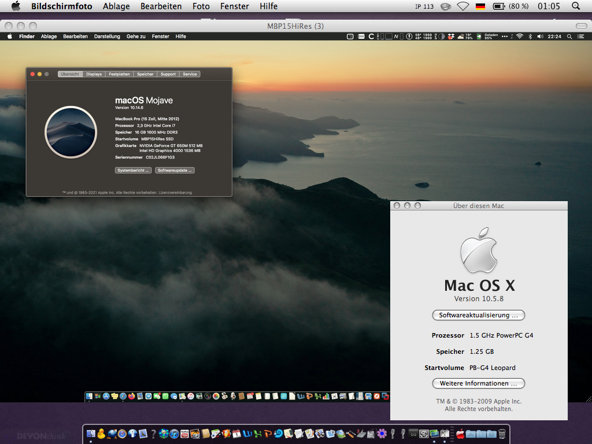This screenshot has height=444, width=592.
Task: Switch to the Festplatten tab
Action: (x=119, y=74)
